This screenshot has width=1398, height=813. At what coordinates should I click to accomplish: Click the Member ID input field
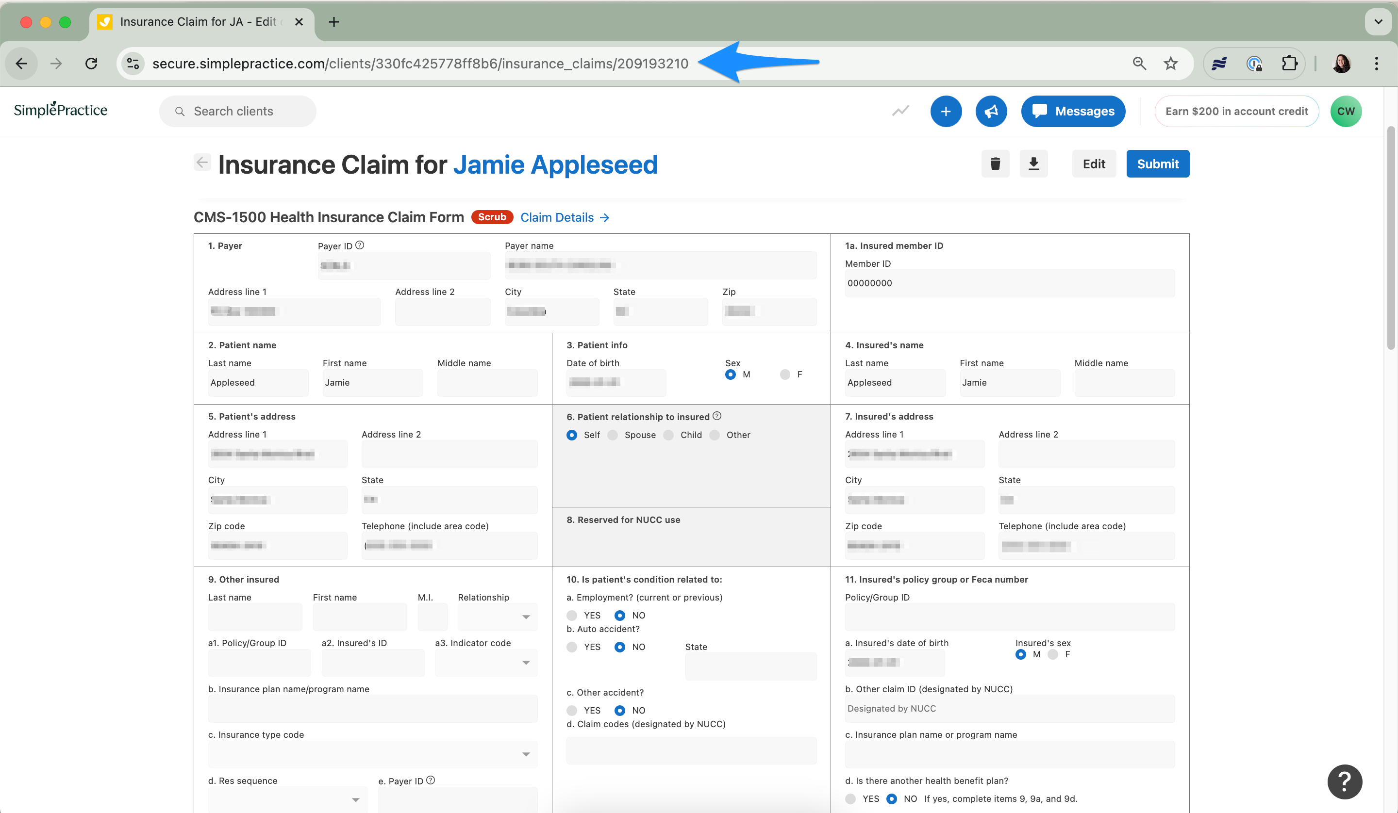[1009, 283]
